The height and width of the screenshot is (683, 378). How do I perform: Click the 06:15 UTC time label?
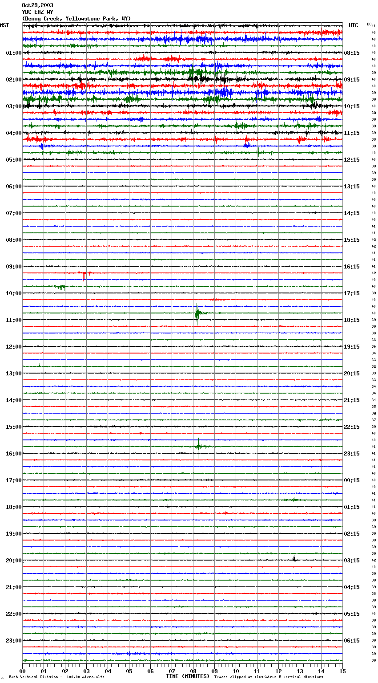point(352,641)
